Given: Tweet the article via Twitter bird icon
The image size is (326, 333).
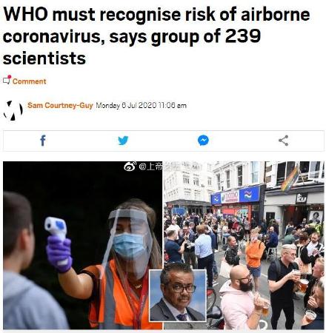Looking at the screenshot, I should [123, 141].
